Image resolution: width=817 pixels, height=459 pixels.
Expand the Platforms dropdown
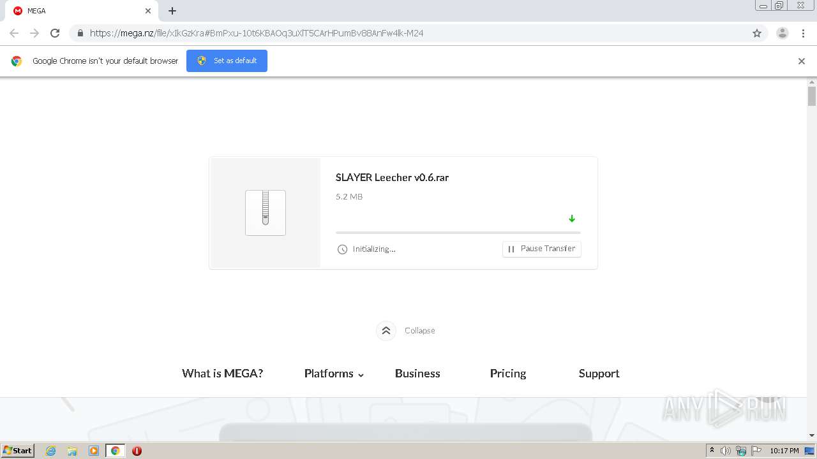(334, 374)
